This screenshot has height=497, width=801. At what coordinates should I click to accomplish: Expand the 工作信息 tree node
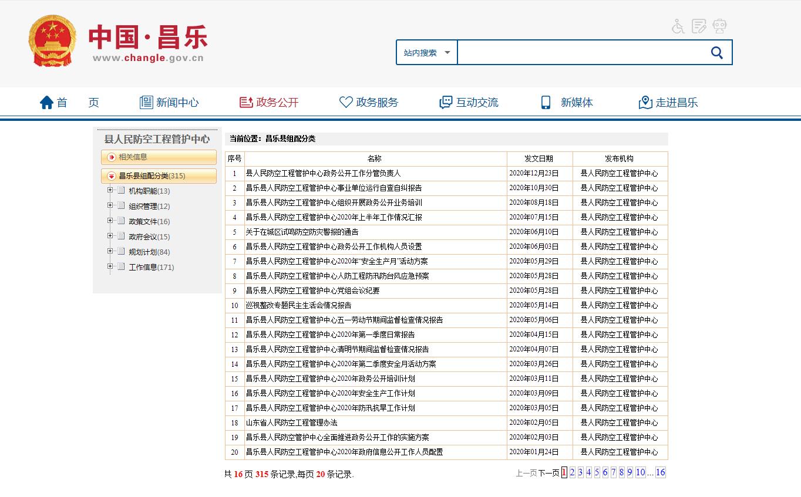click(x=110, y=266)
